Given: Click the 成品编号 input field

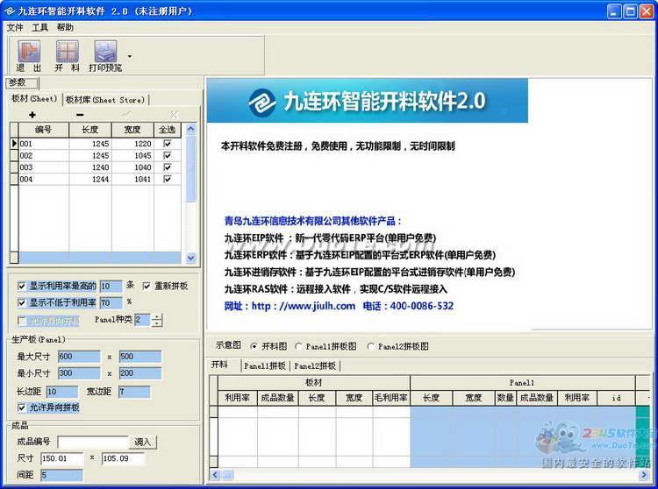Looking at the screenshot, I should click(x=93, y=442).
